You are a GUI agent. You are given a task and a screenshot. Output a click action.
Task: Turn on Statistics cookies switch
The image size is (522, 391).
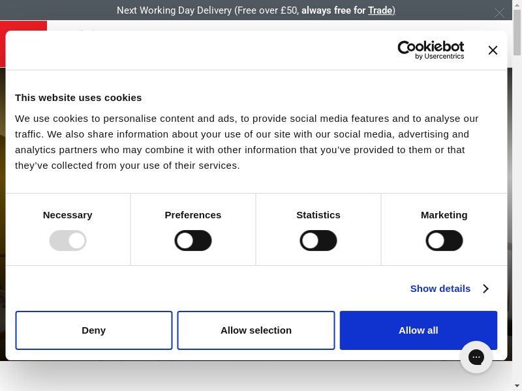coord(318,240)
